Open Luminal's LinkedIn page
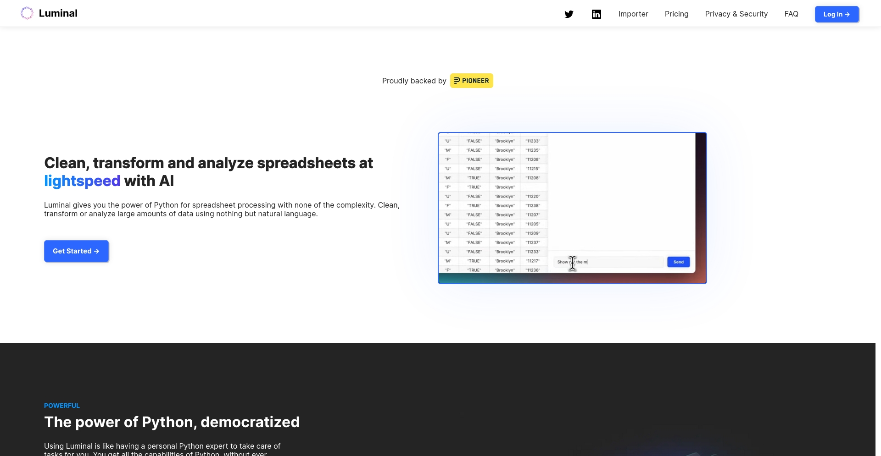881x456 pixels. click(x=597, y=14)
